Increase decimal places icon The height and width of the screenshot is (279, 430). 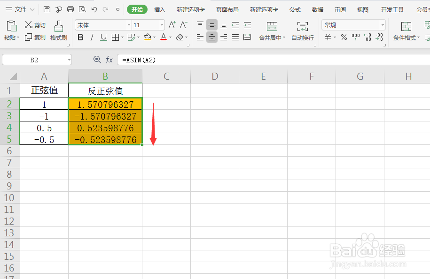tap(367, 37)
